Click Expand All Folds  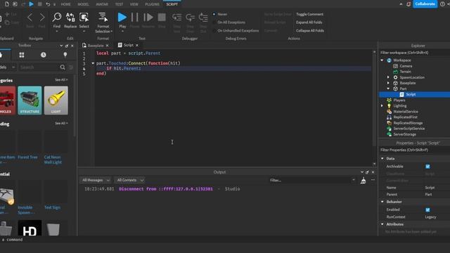point(309,22)
